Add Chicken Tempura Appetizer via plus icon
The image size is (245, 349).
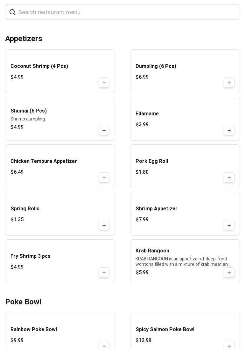coord(104,178)
